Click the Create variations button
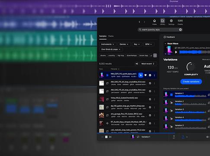The width and height of the screenshot is (210, 156). 191,81
